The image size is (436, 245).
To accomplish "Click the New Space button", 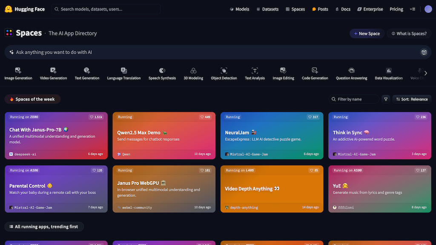I will click(367, 34).
